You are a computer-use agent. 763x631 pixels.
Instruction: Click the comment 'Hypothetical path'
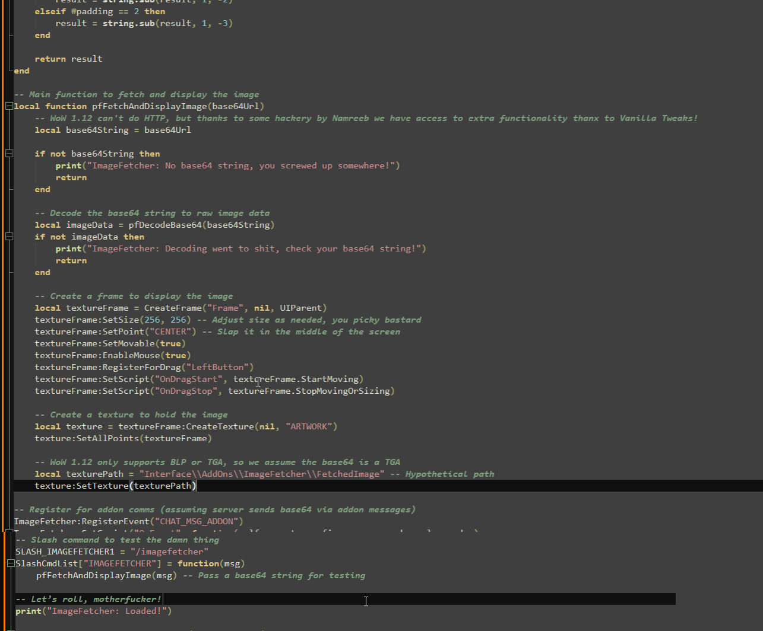pyautogui.click(x=442, y=474)
